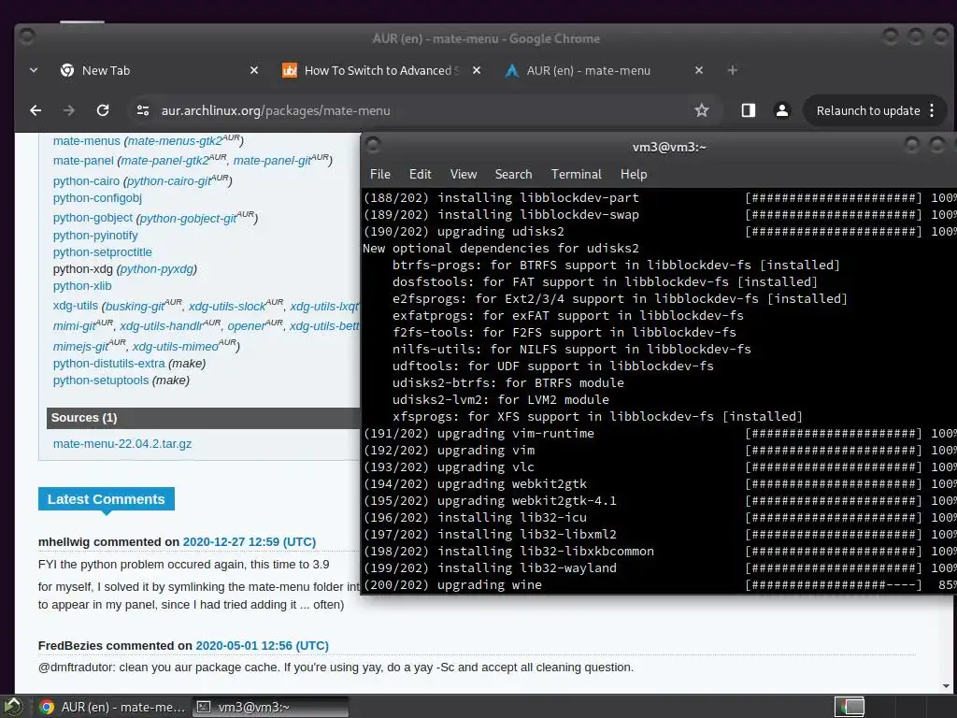Click the workspace switcher in the panel
Screen dimensions: 957x718
click(849, 707)
